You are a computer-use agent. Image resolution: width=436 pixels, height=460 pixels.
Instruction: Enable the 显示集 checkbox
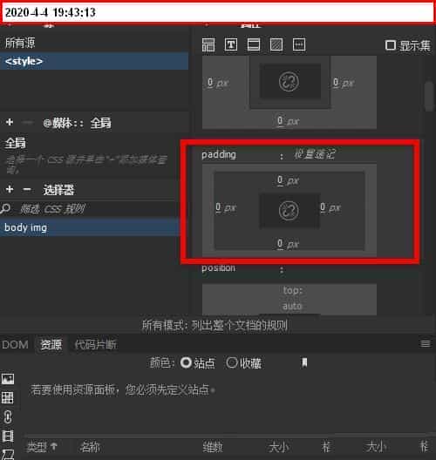point(390,45)
